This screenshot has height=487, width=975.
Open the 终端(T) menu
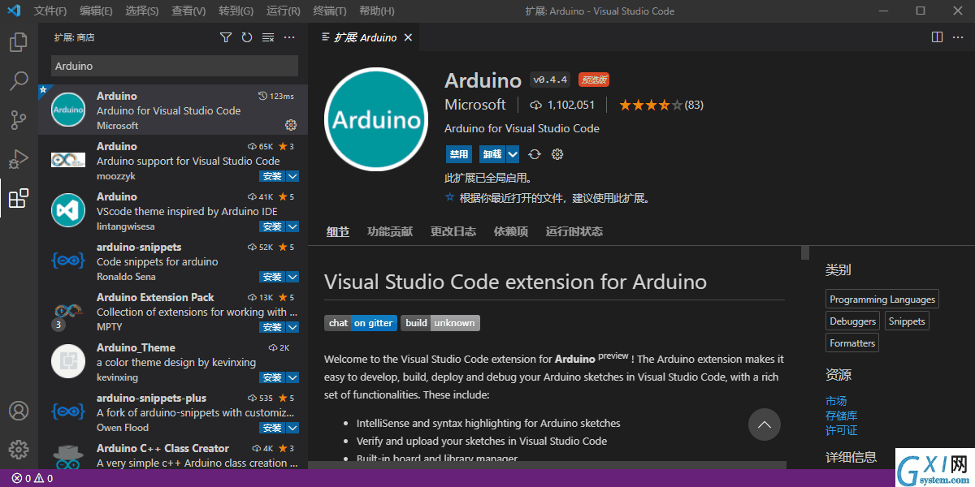(x=329, y=11)
